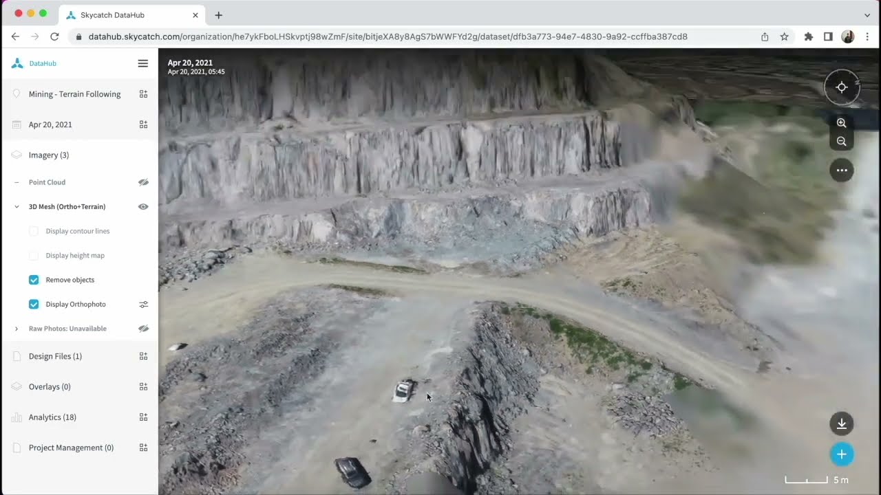881x495 pixels.
Task: Open dataset grid icon beside Apr 20, 2021
Action: coord(143,124)
